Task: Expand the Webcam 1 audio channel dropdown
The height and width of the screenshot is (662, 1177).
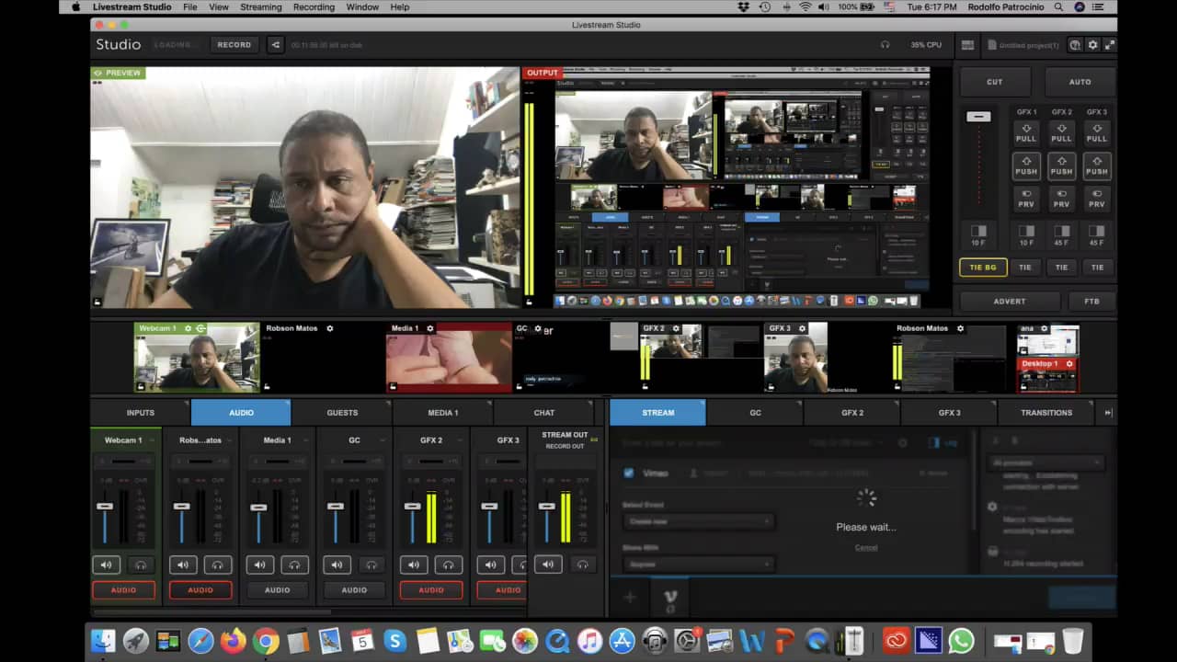Action: tap(153, 440)
